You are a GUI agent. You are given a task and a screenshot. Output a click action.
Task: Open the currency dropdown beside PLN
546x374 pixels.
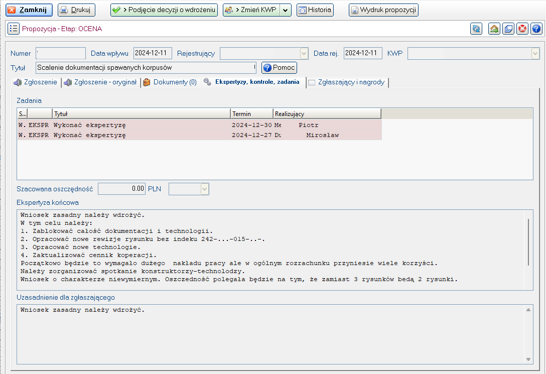[205, 189]
